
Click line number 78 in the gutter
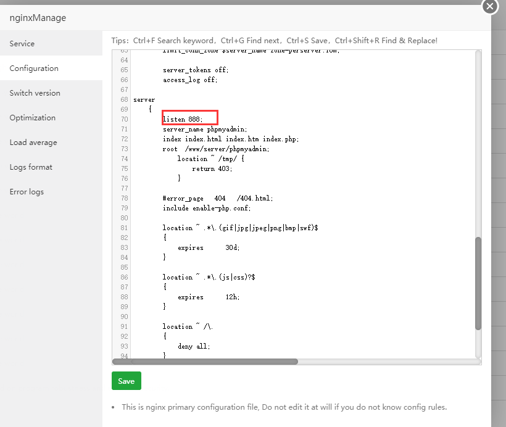(124, 199)
